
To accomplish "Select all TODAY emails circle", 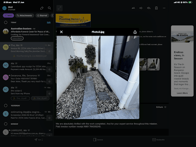I will (x=6, y=23).
